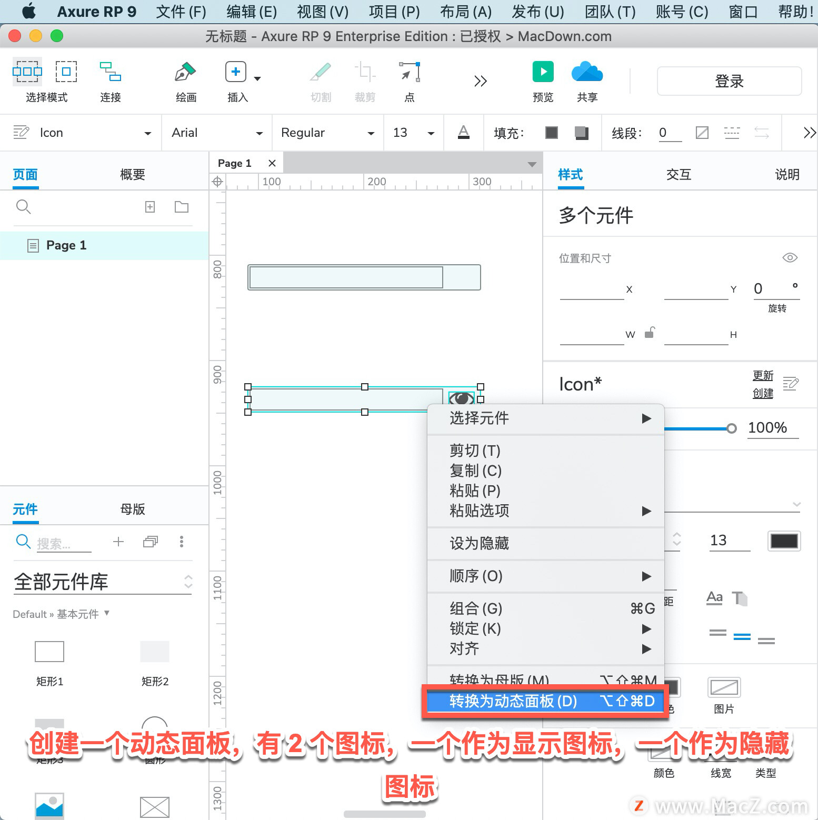Open widget library options dots menu
Viewport: 818px width, 820px height.
point(182,542)
